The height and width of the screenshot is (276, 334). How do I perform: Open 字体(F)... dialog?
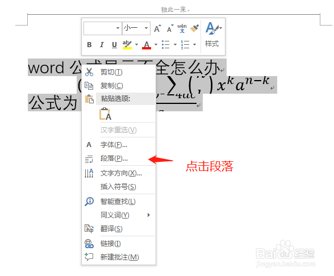[x=119, y=145]
